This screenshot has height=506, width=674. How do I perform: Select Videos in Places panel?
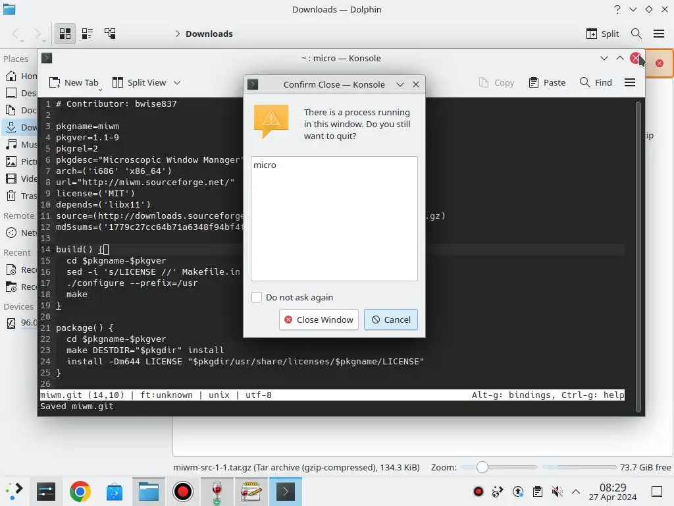tap(20, 179)
